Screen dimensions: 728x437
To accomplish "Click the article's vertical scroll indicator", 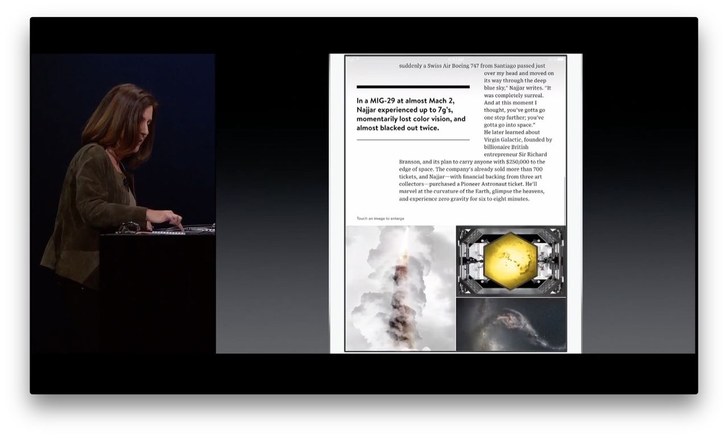I will (565, 200).
